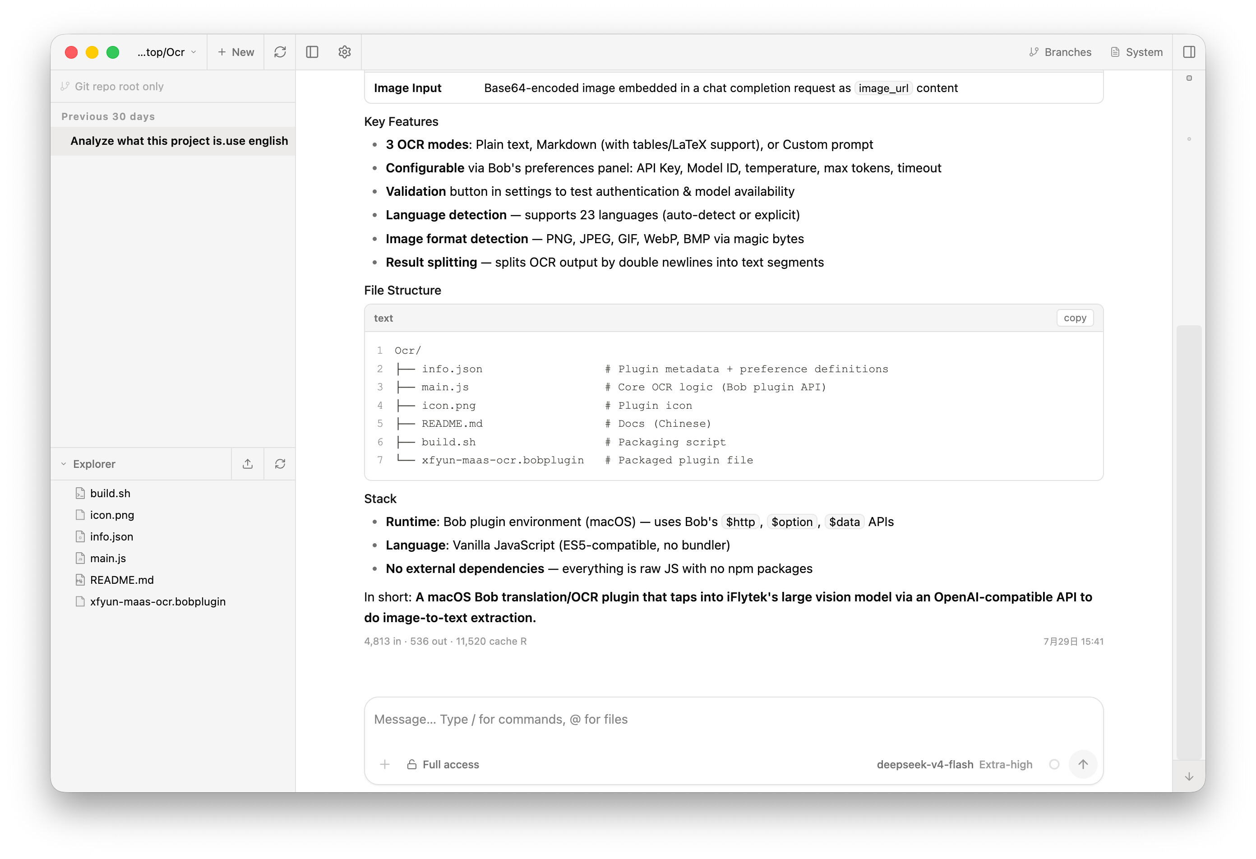Change the Full access permission mode
Viewport: 1256px width, 859px height.
click(x=443, y=764)
